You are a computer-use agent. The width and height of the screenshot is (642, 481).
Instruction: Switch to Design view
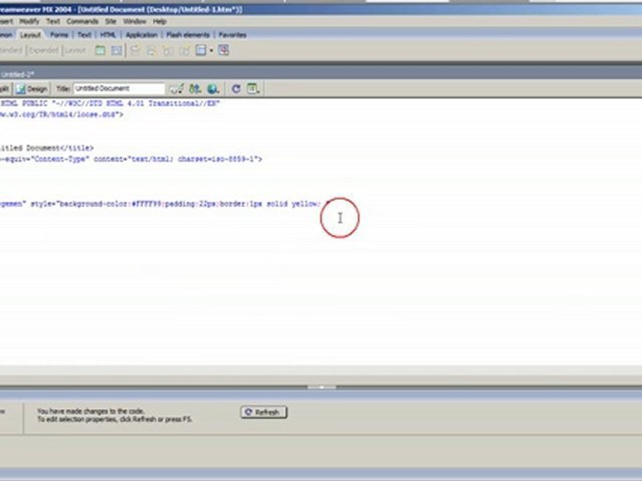point(32,89)
